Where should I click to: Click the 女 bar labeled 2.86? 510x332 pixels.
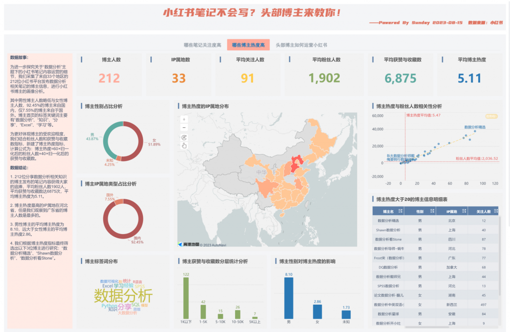317,312
